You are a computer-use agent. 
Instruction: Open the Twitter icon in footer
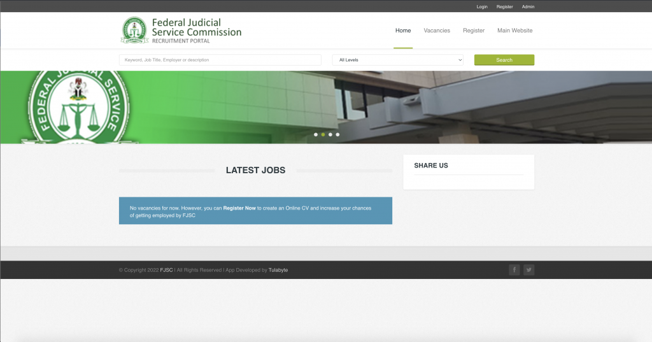tap(528, 270)
